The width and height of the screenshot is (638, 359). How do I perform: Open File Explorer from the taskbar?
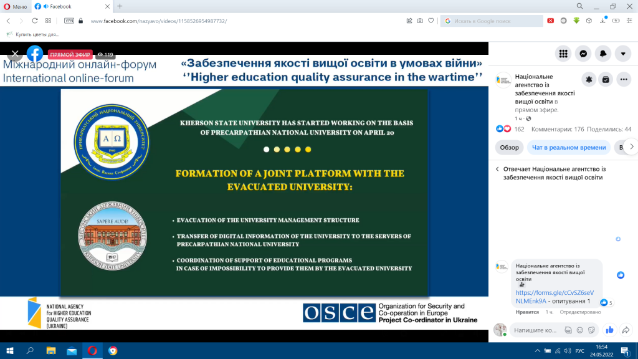51,351
